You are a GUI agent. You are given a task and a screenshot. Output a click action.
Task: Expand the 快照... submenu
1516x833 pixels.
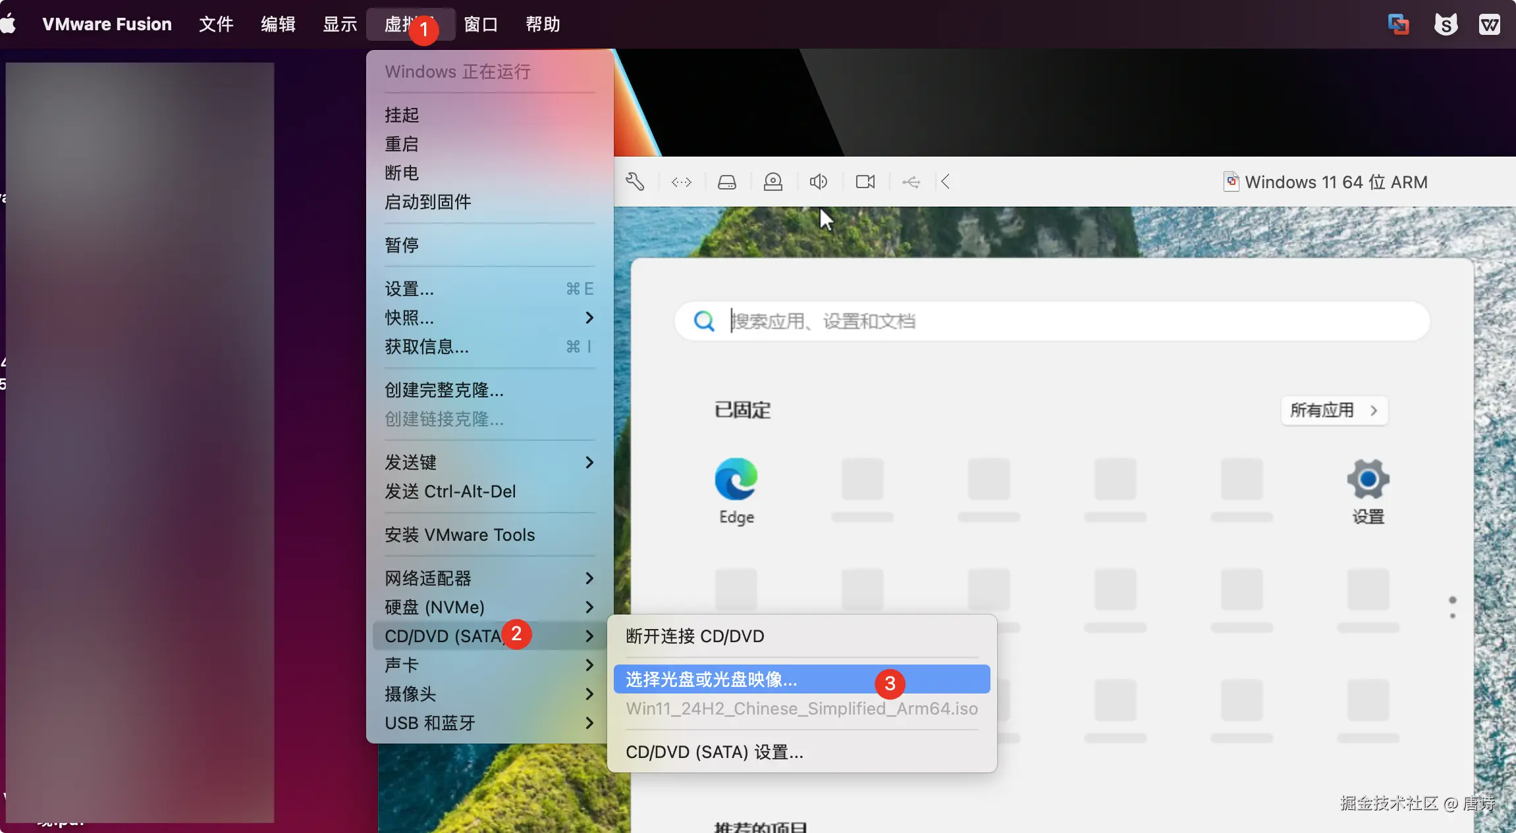pyautogui.click(x=489, y=318)
